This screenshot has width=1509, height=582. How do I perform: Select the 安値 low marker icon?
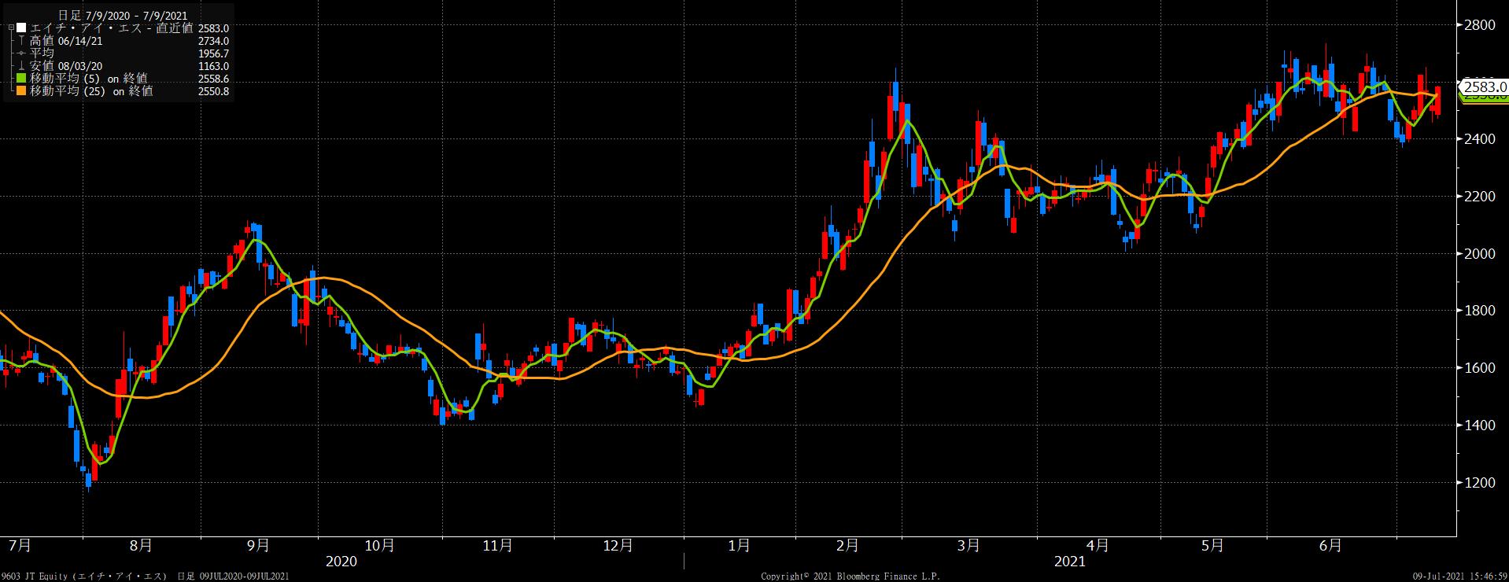click(21, 66)
